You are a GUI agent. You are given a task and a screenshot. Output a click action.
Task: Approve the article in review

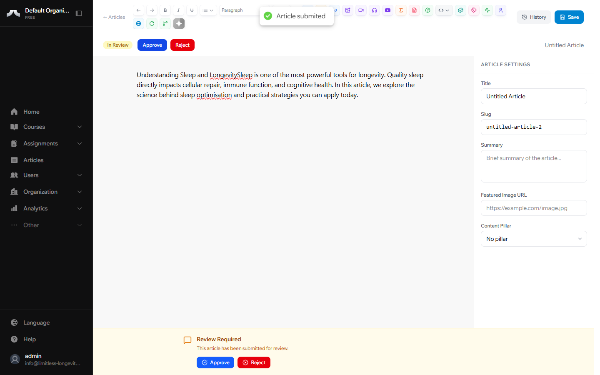(152, 45)
